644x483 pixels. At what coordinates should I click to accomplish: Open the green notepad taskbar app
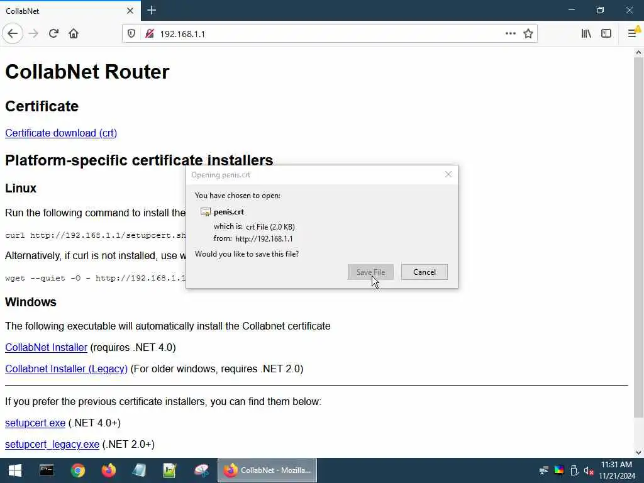point(170,470)
